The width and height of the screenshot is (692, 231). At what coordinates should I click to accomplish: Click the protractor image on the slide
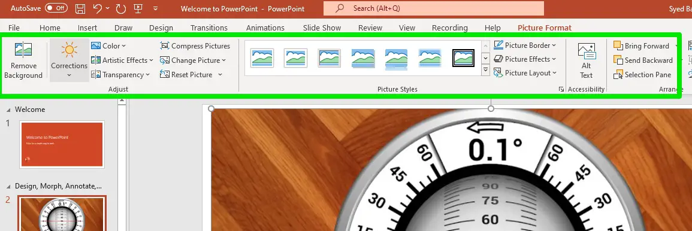tap(452, 170)
